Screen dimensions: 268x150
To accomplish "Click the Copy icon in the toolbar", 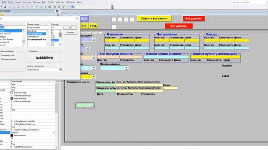I will (14, 7).
